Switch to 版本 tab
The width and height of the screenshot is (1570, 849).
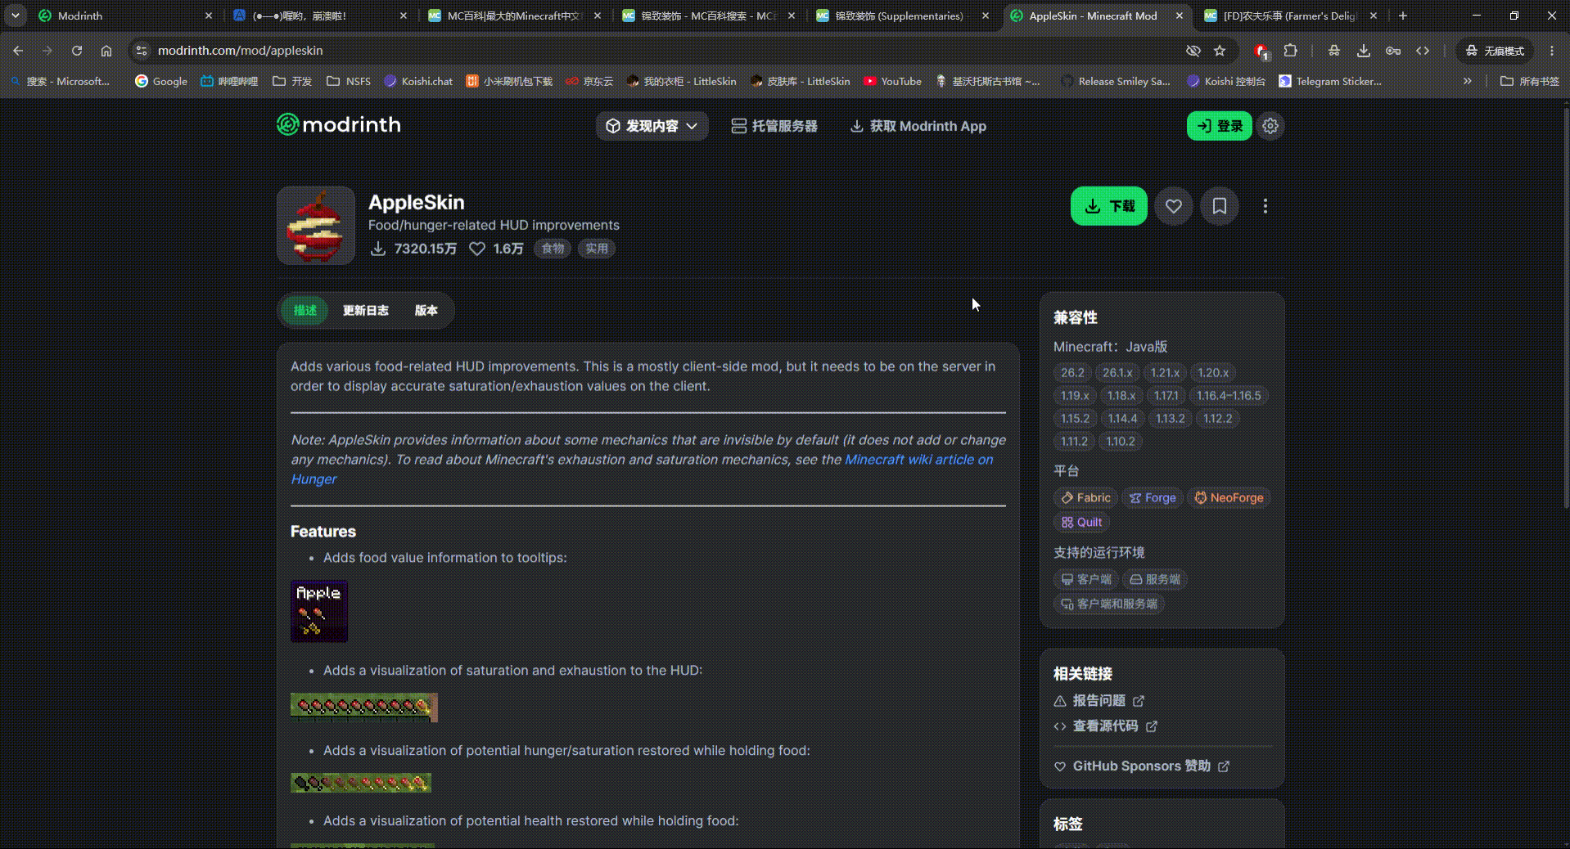pos(426,310)
